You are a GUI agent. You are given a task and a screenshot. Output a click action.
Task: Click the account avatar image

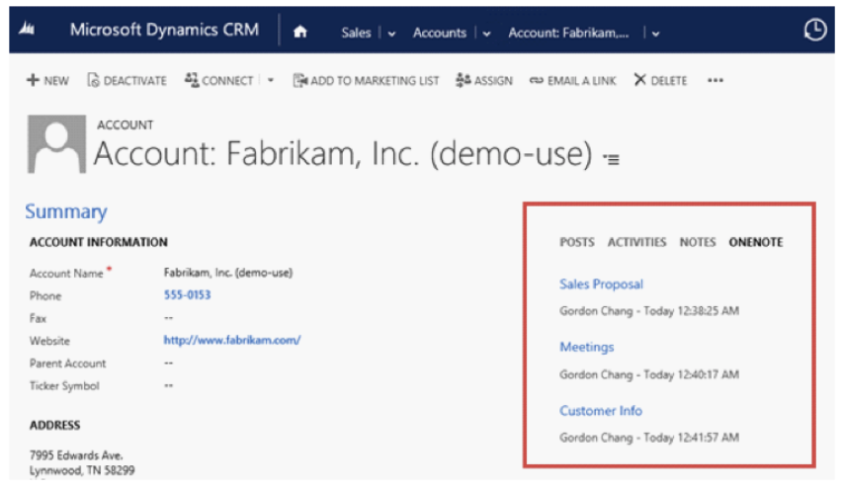tap(56, 143)
